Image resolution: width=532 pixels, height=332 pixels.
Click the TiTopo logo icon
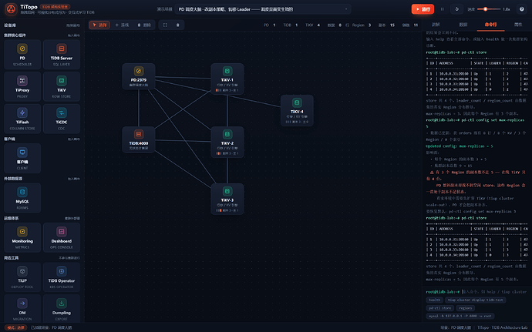[11, 9]
